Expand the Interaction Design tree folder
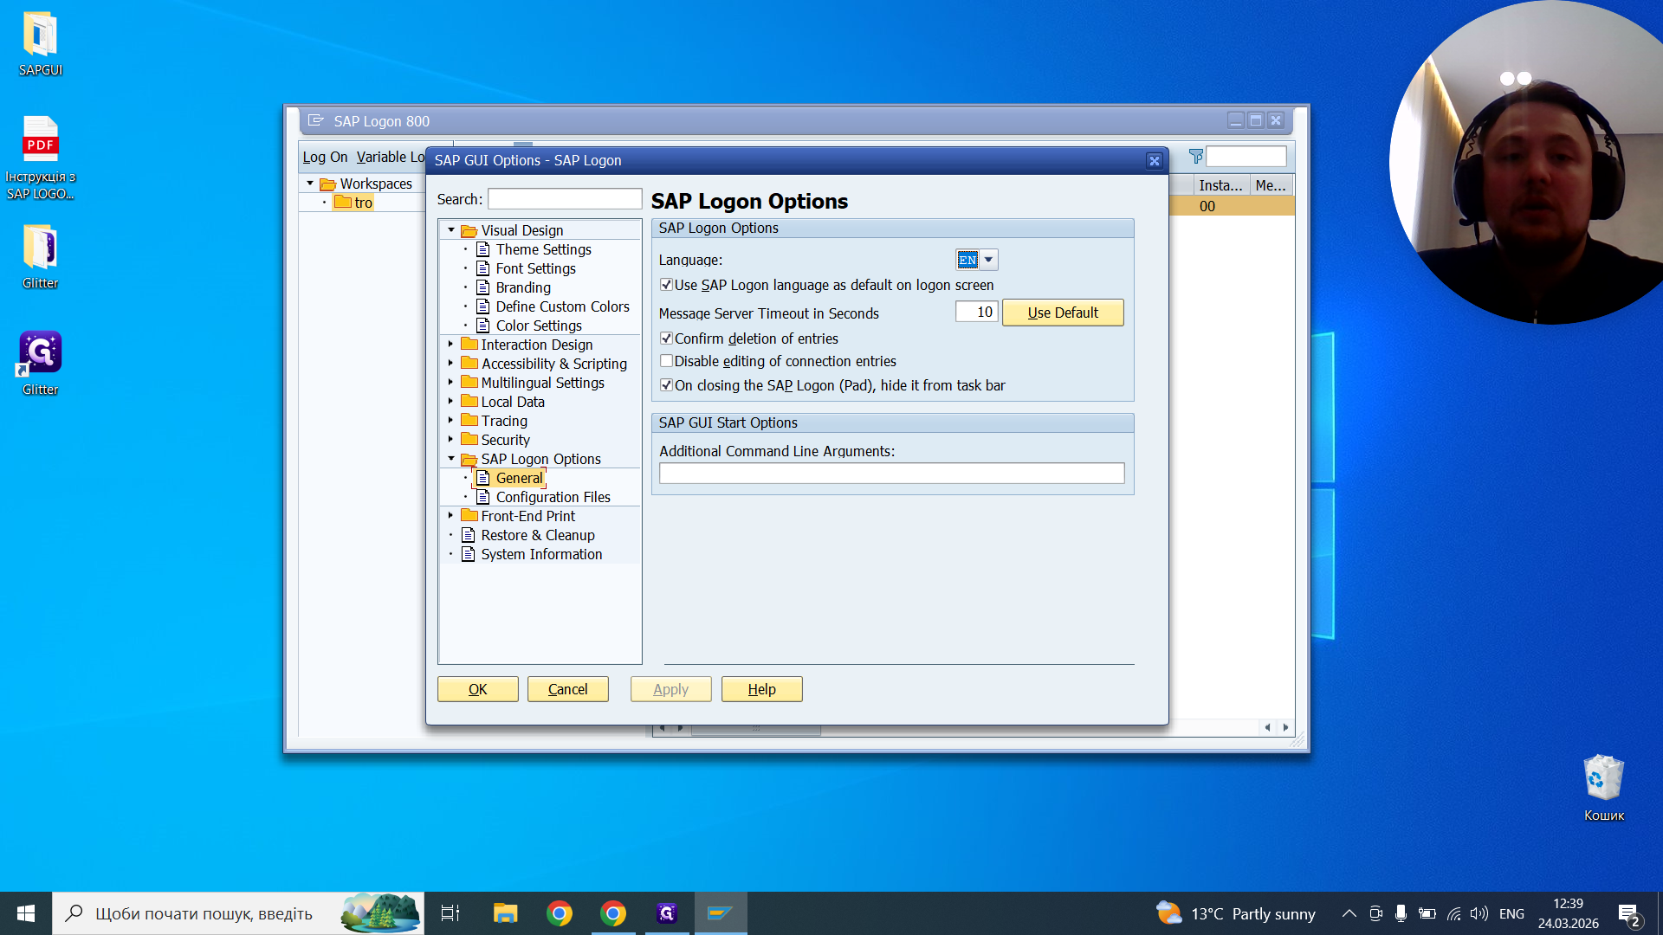 click(450, 345)
